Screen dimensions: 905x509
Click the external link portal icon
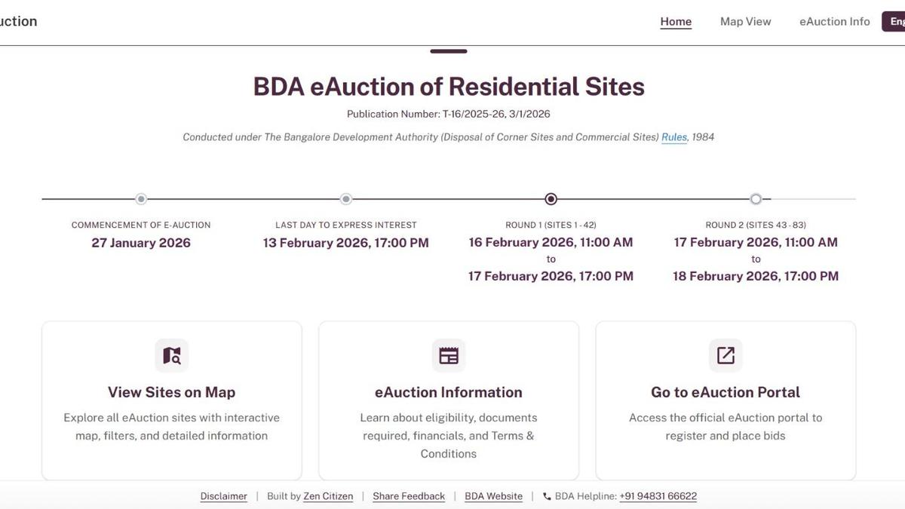click(726, 355)
